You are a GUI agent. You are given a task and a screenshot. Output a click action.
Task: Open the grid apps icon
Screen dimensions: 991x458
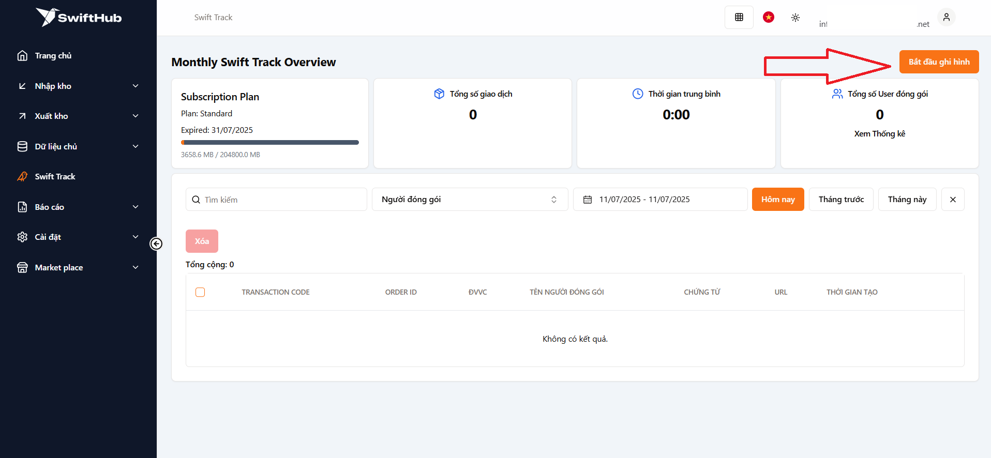(x=739, y=17)
